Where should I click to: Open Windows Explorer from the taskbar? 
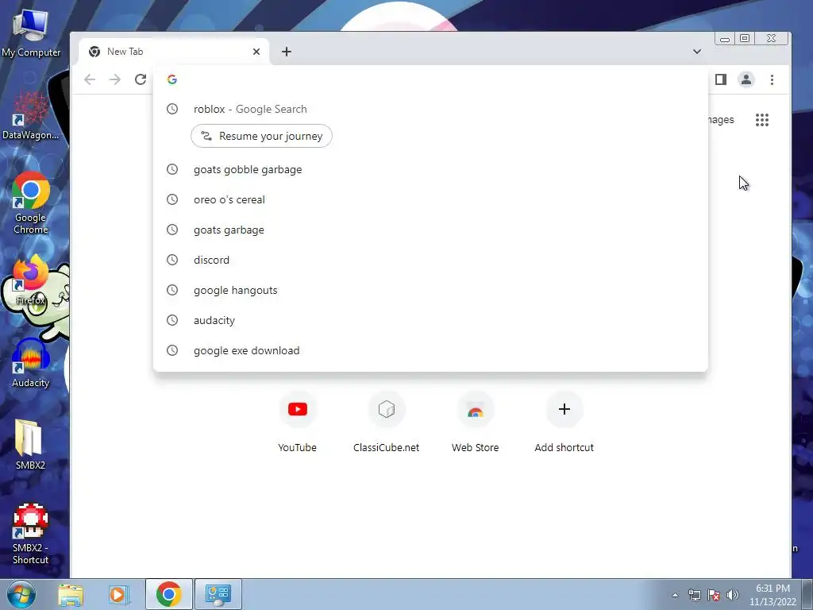coord(71,594)
